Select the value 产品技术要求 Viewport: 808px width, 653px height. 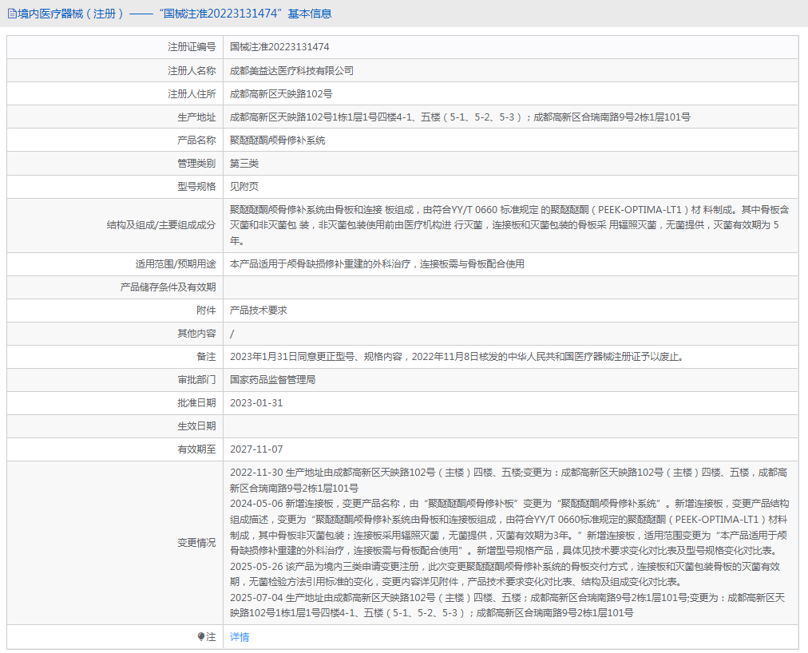click(x=258, y=311)
